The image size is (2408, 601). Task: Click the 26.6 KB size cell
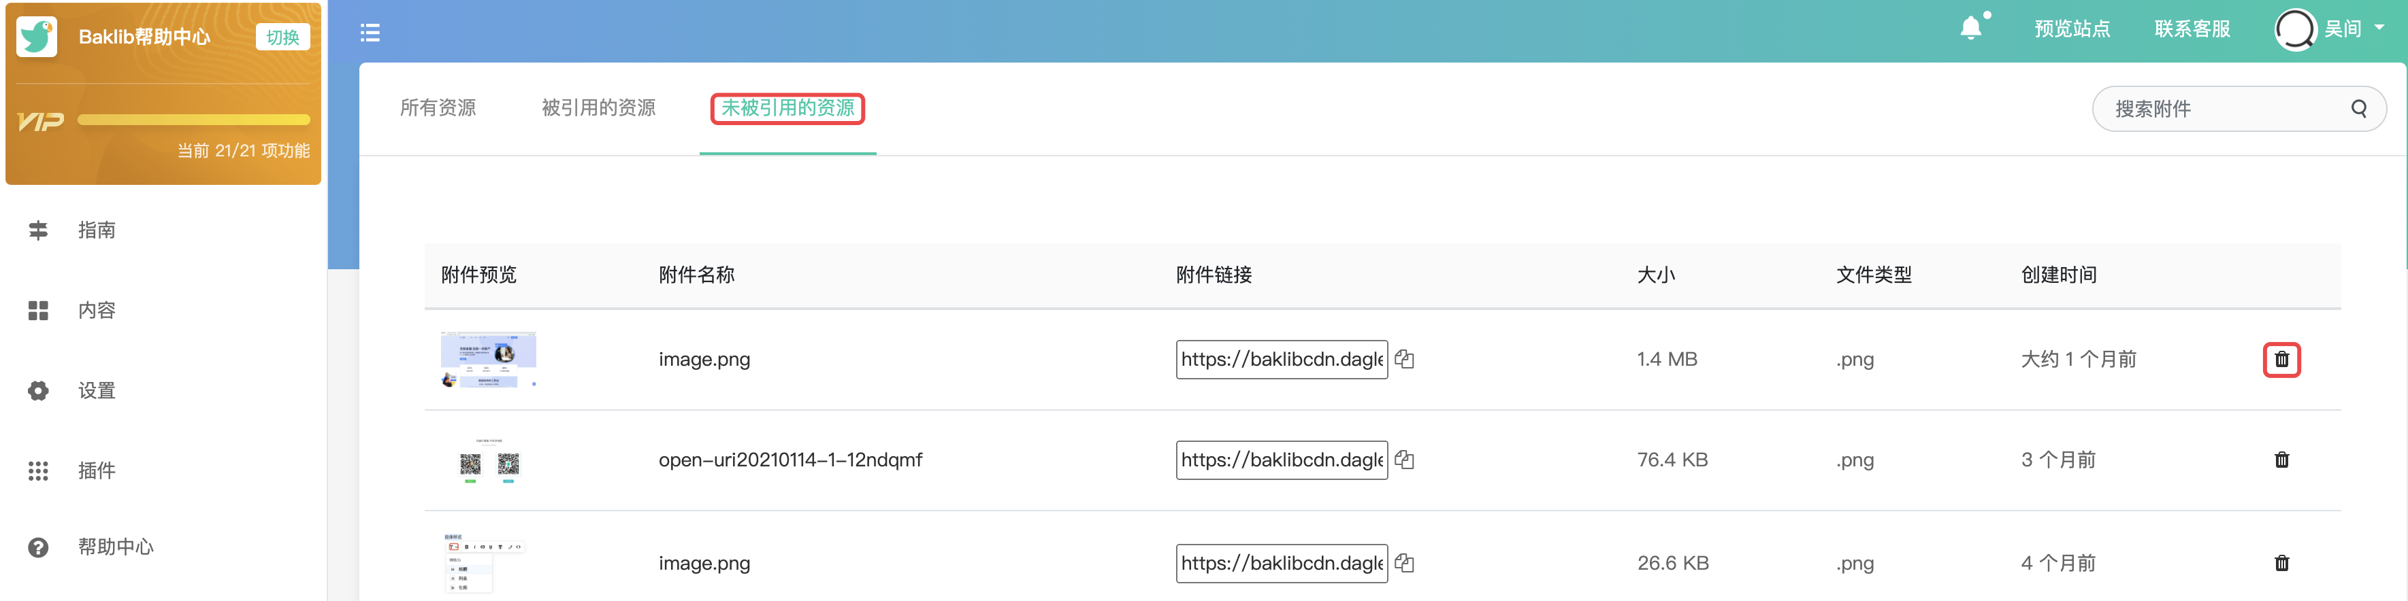1672,563
